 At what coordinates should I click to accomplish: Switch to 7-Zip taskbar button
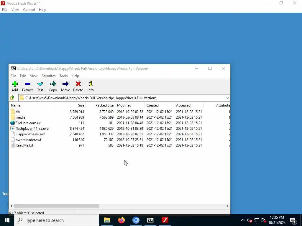[150, 220]
